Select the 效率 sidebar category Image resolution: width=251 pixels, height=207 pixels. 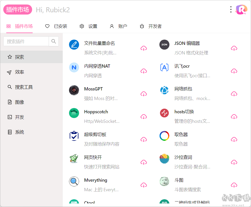32,72
